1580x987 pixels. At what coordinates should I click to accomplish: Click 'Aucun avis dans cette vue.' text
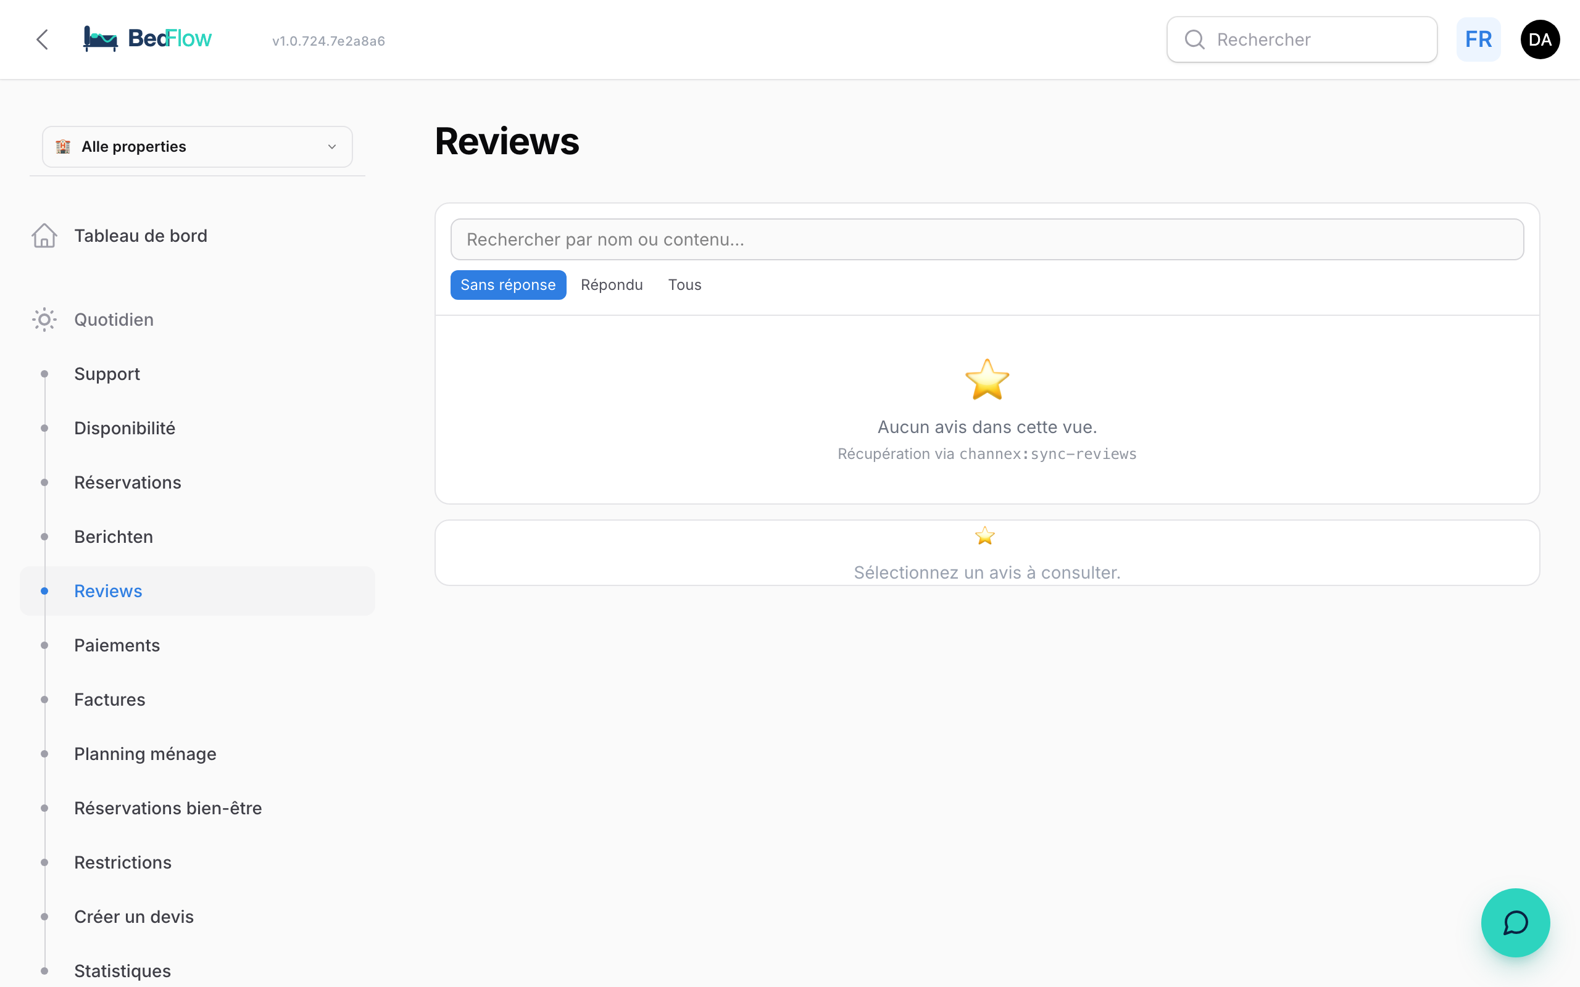pyautogui.click(x=986, y=427)
